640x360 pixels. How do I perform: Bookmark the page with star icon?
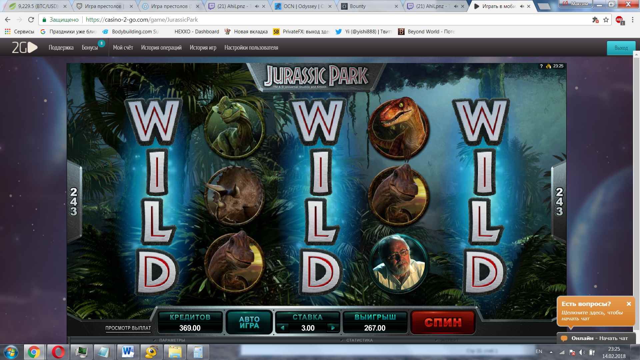(x=606, y=20)
